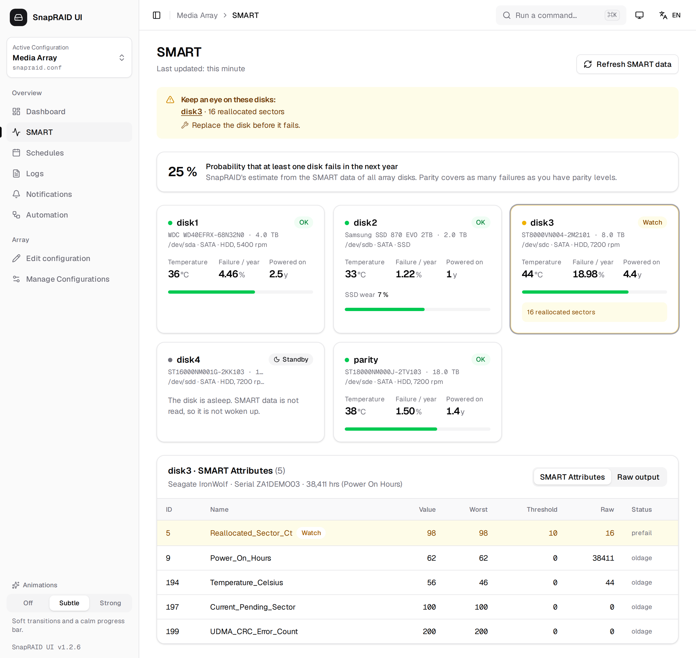The height and width of the screenshot is (658, 696).
Task: Click the warning triangle icon in alert
Action: click(170, 100)
